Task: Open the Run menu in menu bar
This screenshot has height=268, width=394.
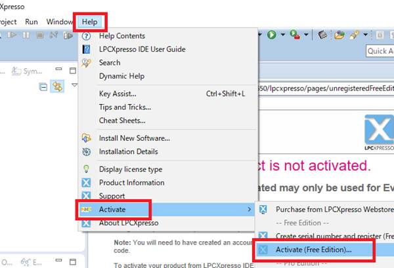Action: 32,22
